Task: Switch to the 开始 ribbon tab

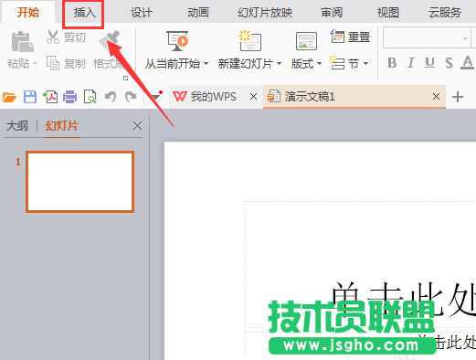Action: click(28, 13)
